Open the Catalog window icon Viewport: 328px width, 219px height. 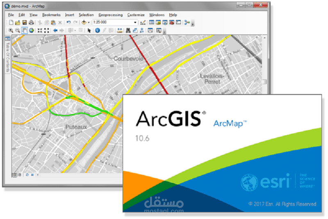click(158, 22)
